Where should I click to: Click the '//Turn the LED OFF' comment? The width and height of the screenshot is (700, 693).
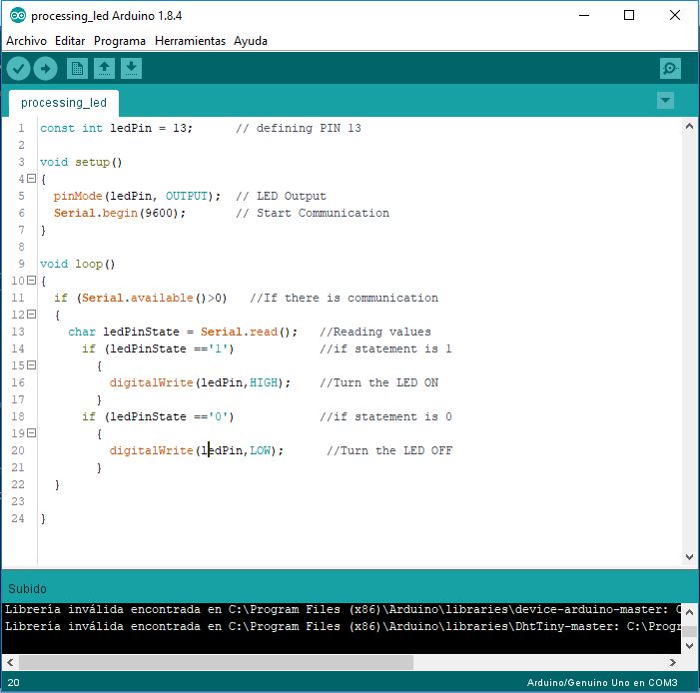point(389,450)
